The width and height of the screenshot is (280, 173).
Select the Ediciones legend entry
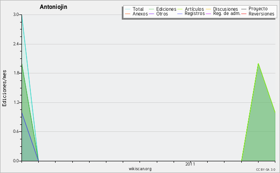[x=166, y=9]
